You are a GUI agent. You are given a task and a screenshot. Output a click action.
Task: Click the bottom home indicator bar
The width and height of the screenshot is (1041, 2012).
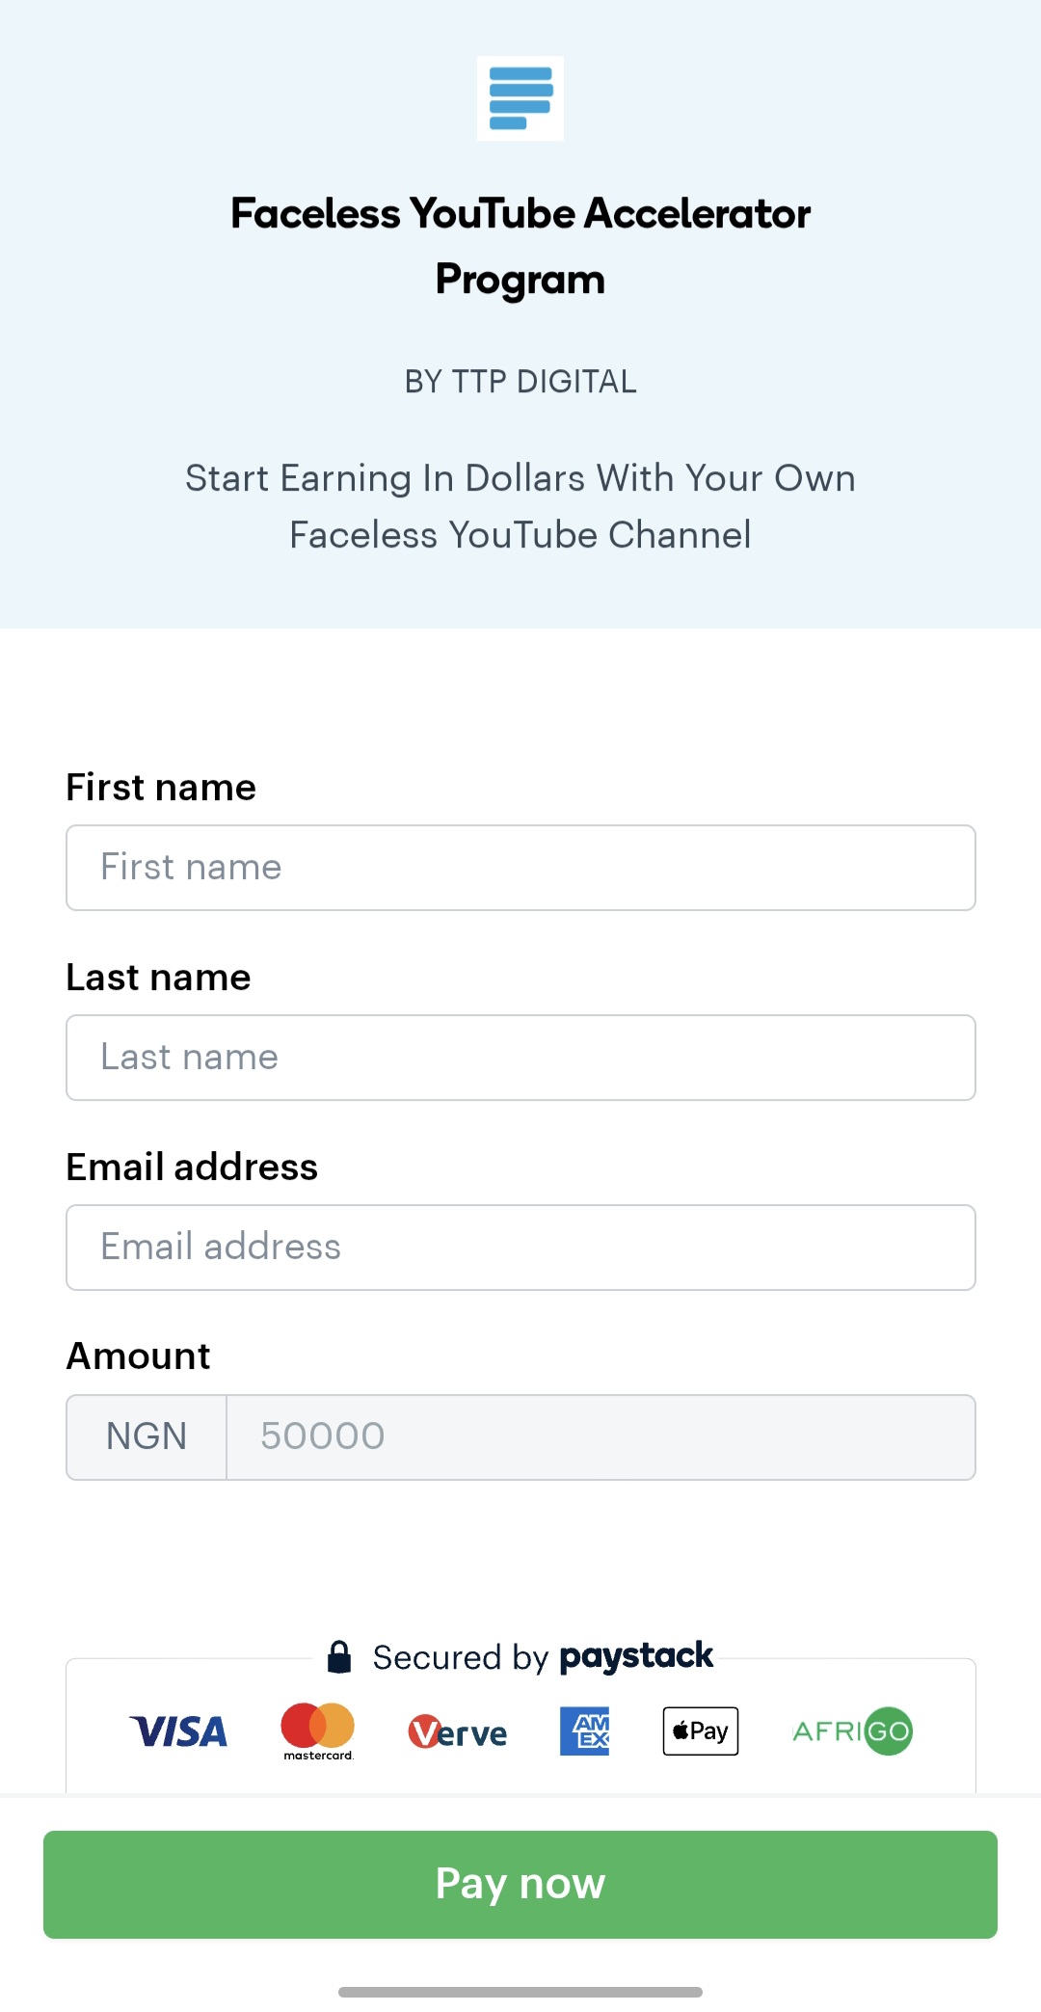point(520,1990)
